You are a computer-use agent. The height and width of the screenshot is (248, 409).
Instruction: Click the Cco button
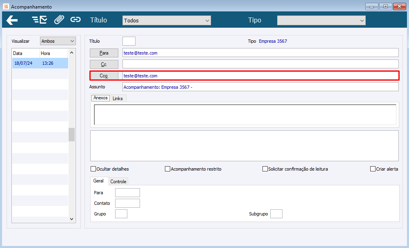tap(104, 76)
